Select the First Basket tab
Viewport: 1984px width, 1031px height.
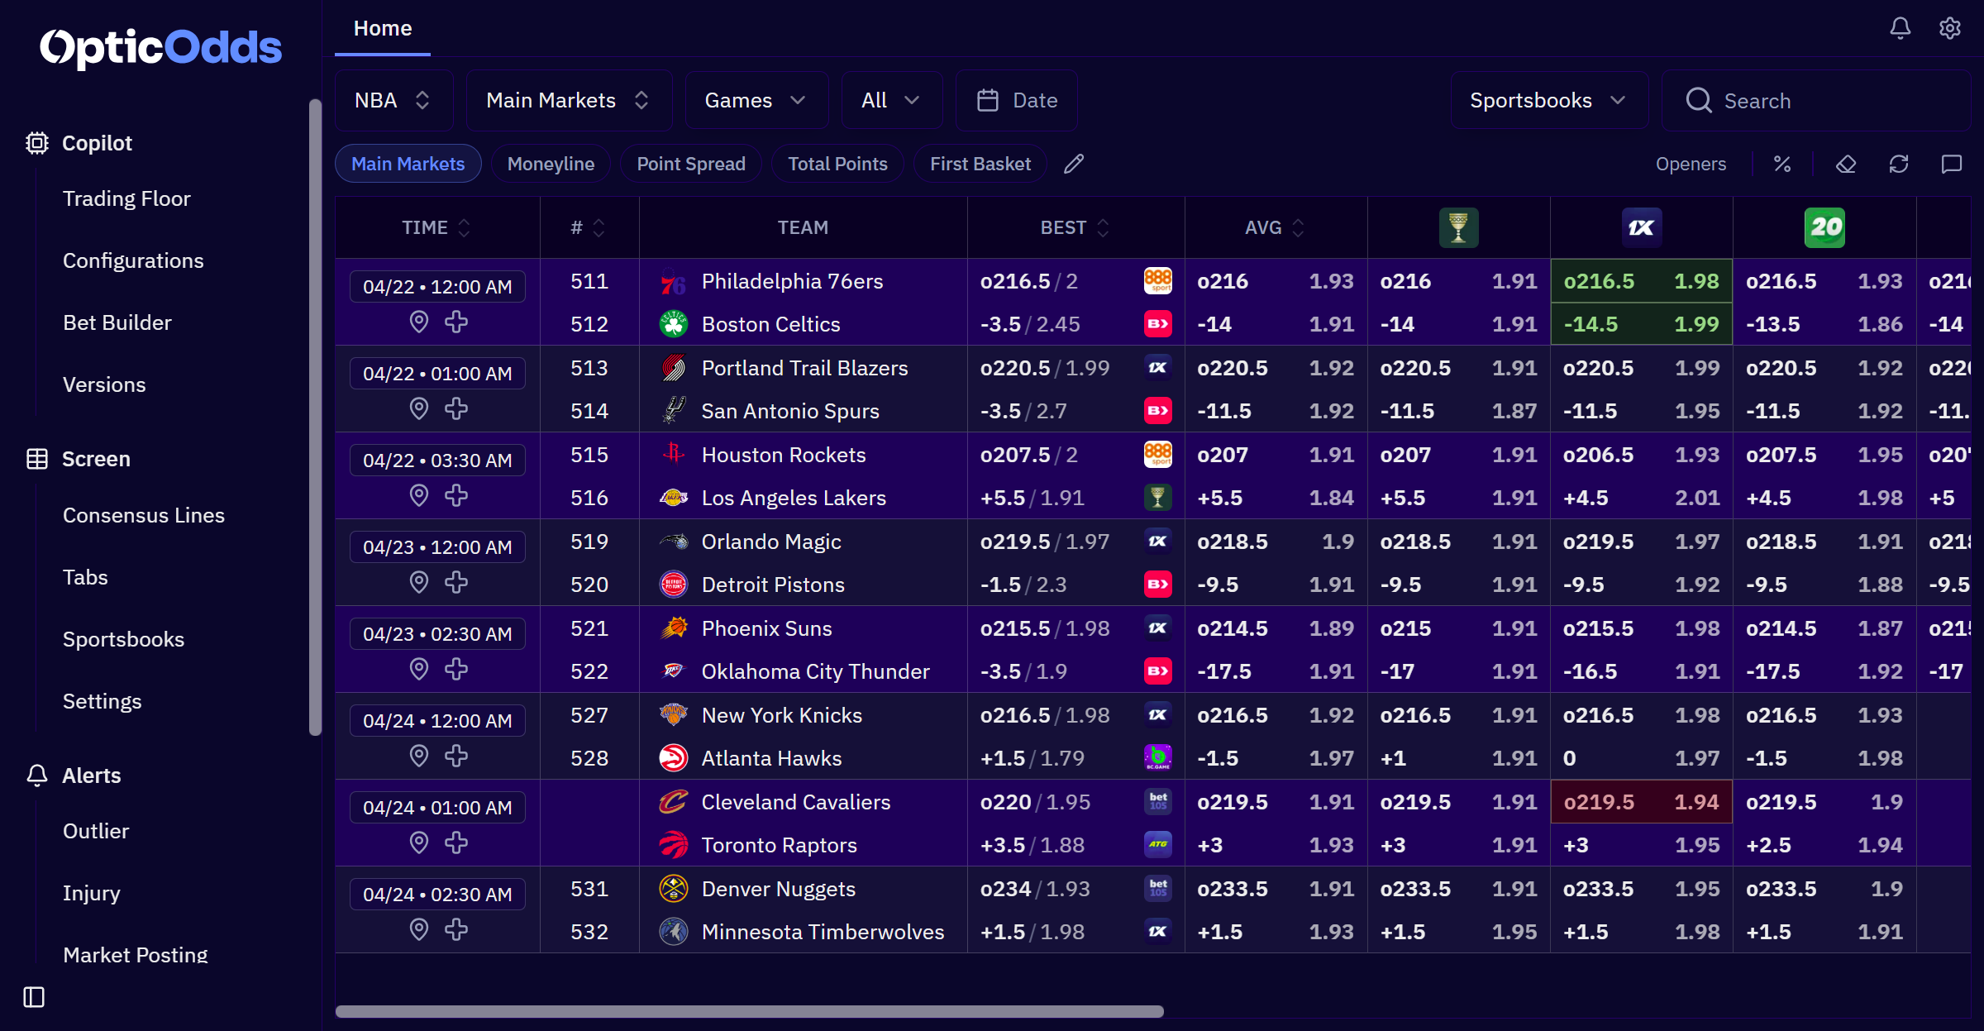(x=980, y=164)
